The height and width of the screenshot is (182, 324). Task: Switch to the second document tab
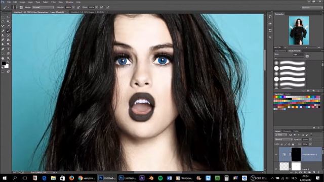[89, 12]
